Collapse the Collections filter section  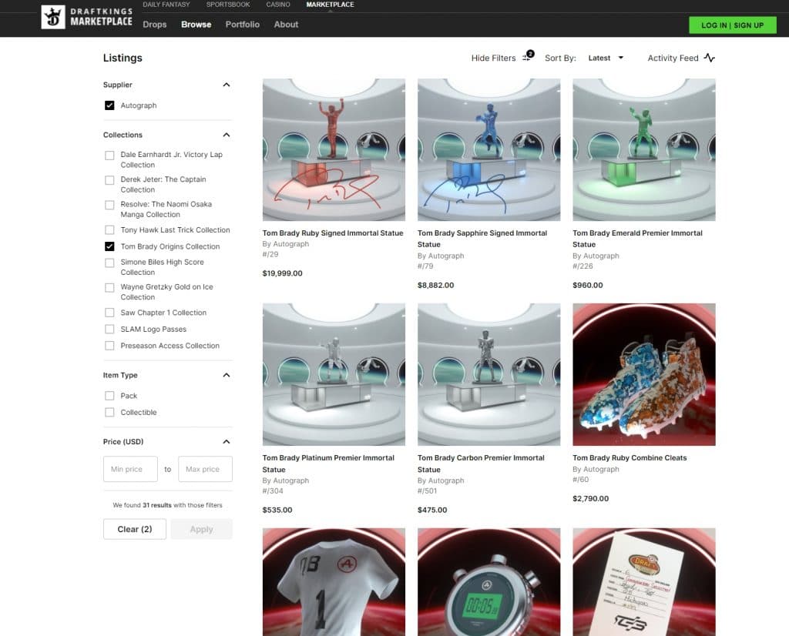click(227, 135)
